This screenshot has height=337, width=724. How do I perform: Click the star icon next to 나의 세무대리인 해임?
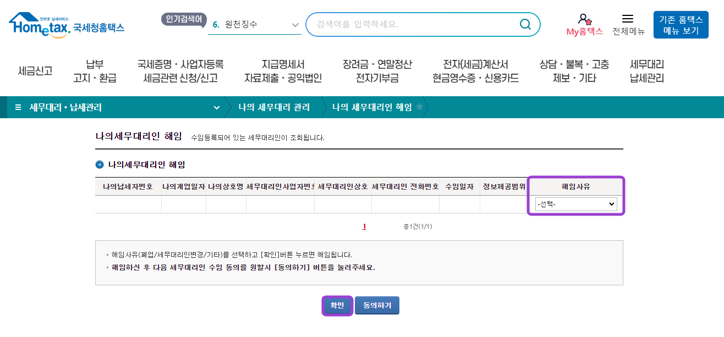pyautogui.click(x=419, y=107)
